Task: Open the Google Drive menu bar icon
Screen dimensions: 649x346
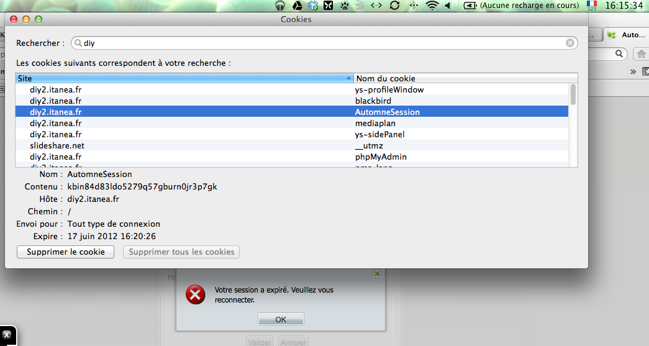Action: pyautogui.click(x=297, y=6)
